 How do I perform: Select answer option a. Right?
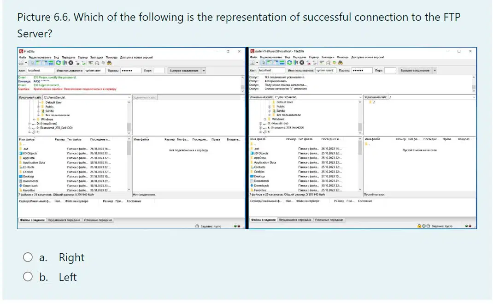click(28, 257)
